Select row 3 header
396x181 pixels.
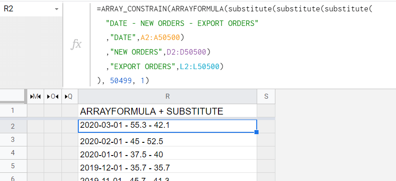[x=13, y=140]
